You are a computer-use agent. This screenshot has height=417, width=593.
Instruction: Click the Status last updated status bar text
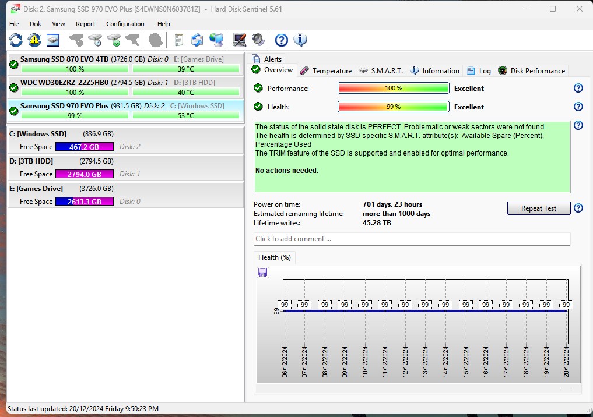(83, 409)
